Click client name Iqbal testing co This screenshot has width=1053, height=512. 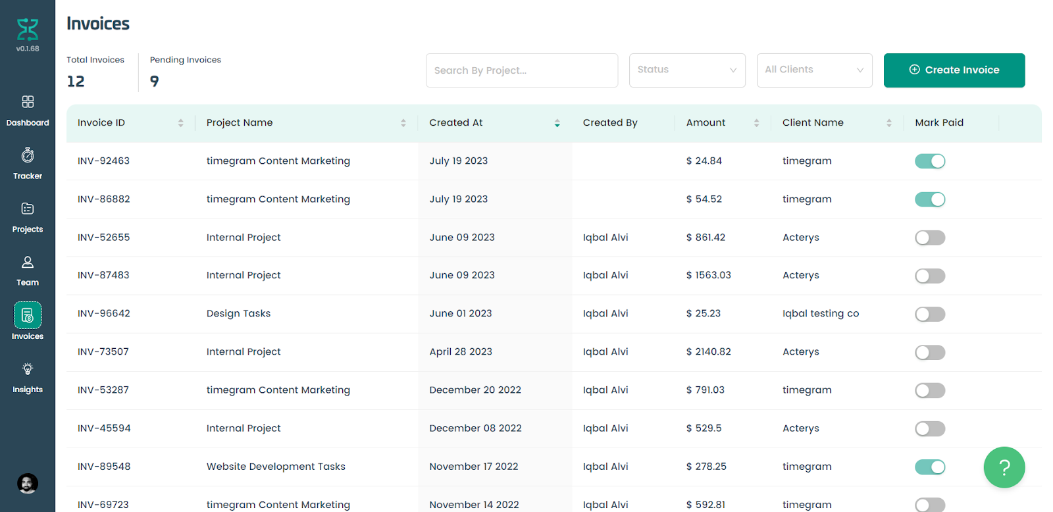pos(821,314)
